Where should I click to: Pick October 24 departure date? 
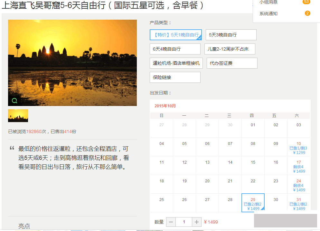(298, 185)
